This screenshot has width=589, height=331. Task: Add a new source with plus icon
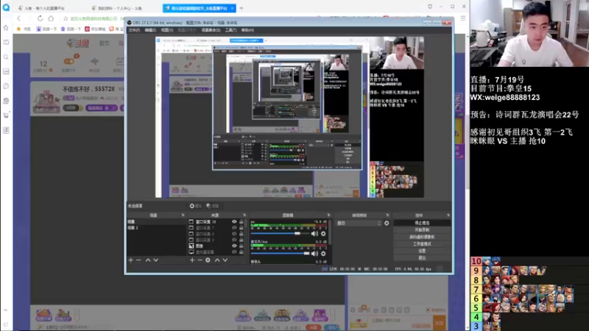click(x=192, y=260)
